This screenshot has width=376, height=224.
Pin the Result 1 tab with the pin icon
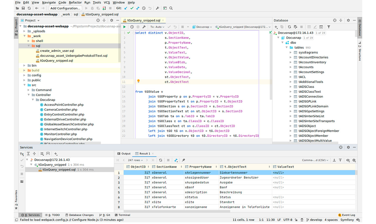point(183,160)
